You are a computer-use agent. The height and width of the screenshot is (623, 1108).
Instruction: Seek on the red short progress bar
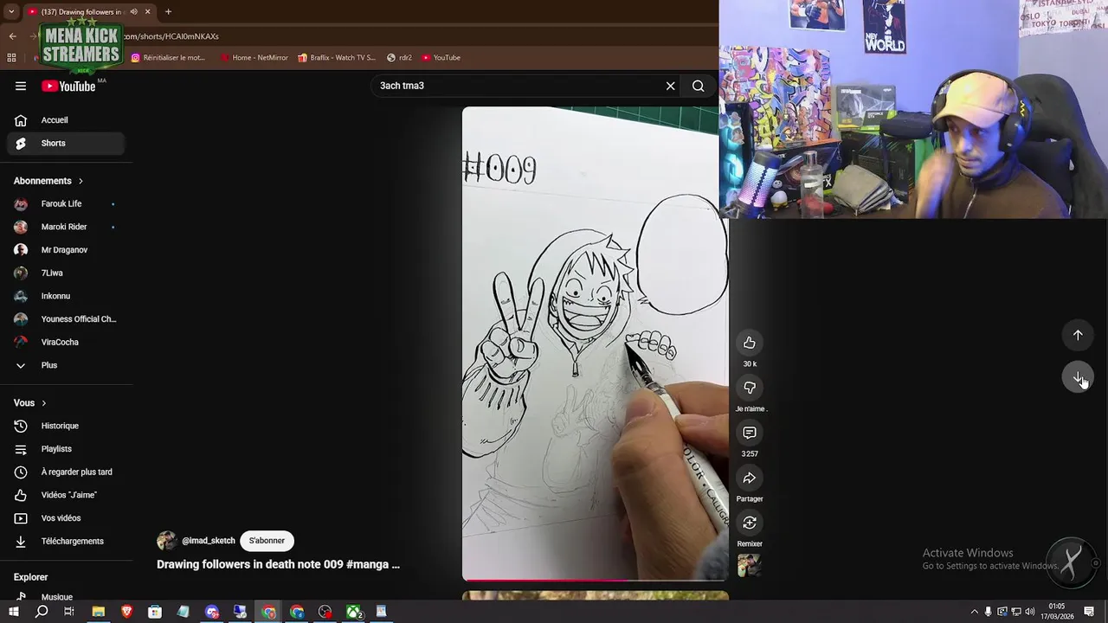[595, 580]
